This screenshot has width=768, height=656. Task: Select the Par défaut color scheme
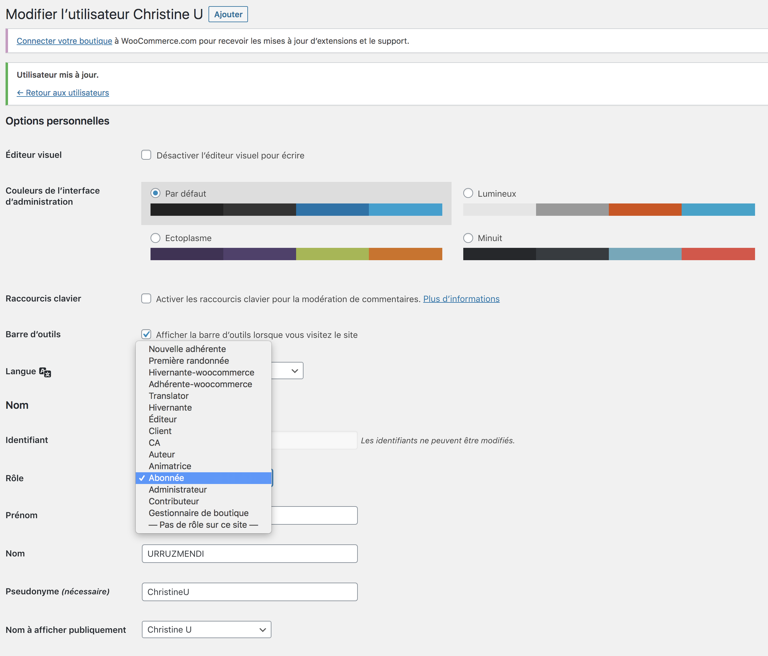(x=155, y=193)
